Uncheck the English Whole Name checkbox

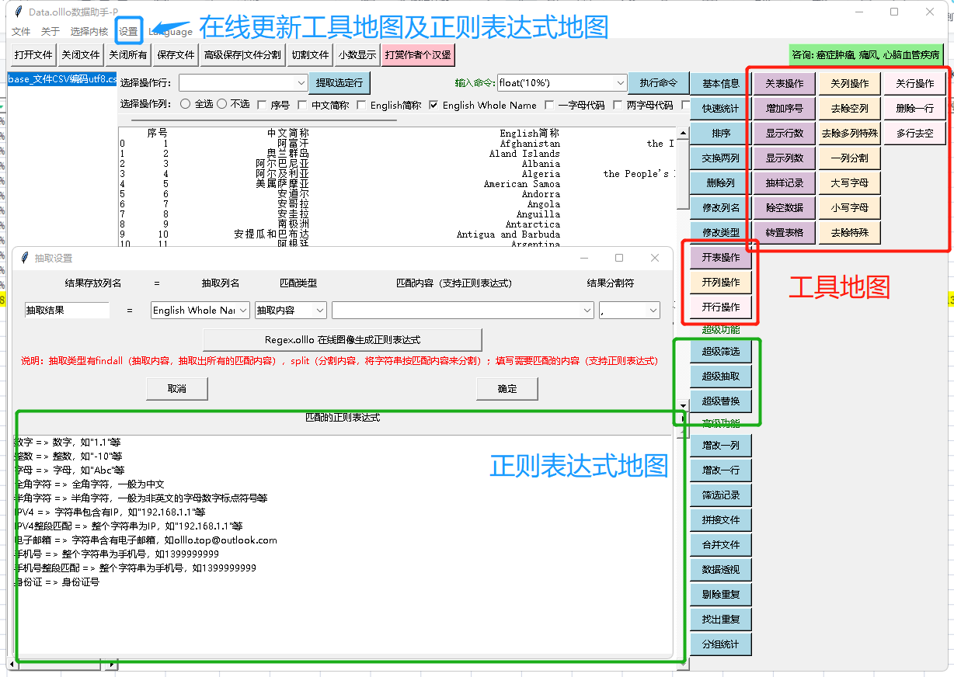[433, 105]
